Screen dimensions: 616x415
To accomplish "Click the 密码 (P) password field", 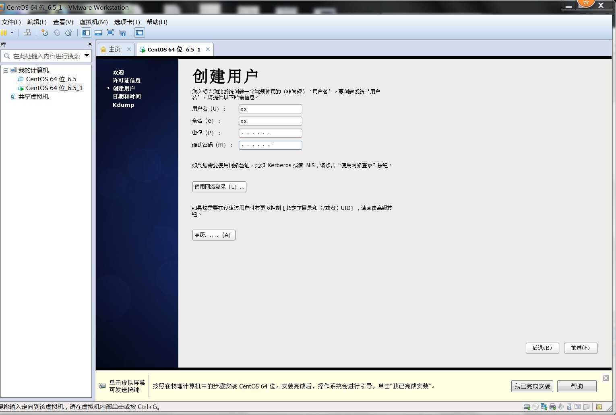I will [270, 133].
